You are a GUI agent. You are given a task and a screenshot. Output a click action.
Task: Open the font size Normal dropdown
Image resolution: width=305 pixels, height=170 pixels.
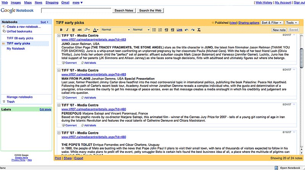tap(141, 30)
